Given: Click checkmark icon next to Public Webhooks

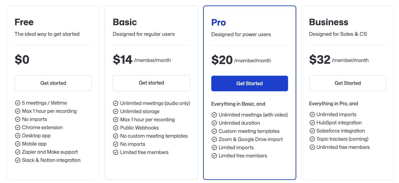Looking at the screenshot, I should click(x=116, y=128).
